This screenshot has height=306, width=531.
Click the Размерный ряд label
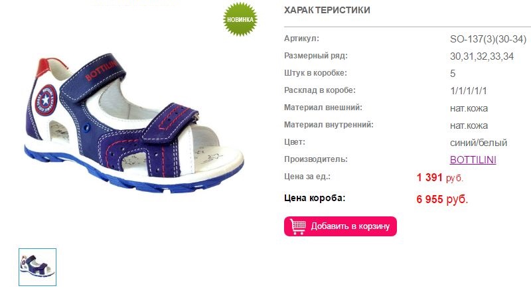coord(316,56)
